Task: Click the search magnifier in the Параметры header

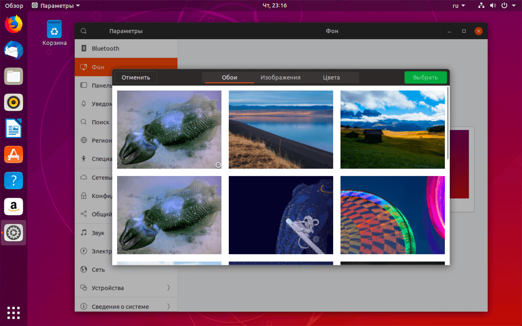Action: pyautogui.click(x=84, y=31)
